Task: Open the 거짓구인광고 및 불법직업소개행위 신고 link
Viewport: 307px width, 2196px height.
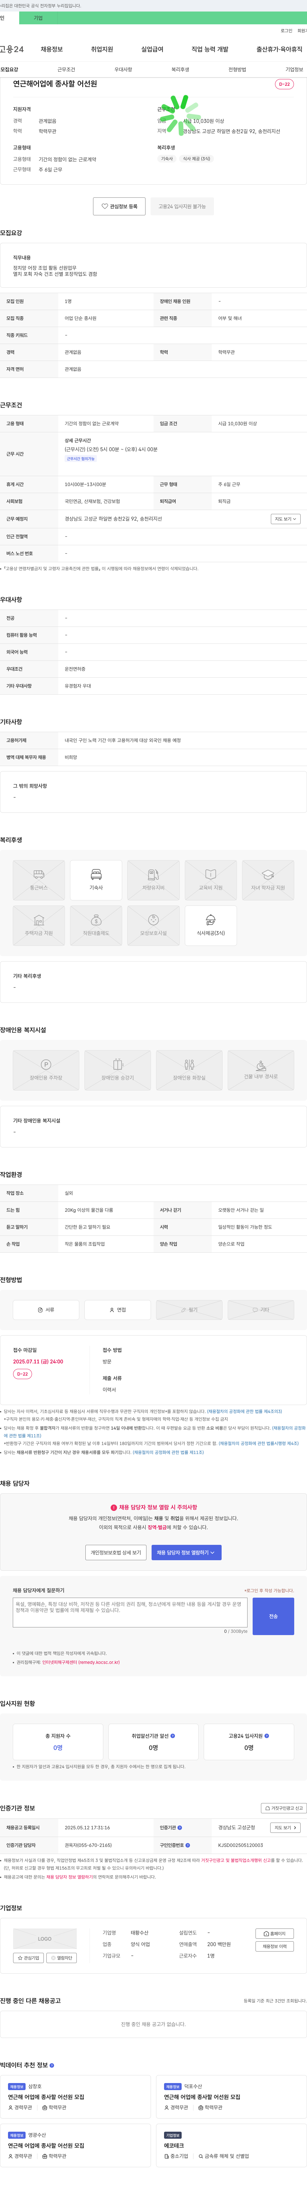Action: click(x=237, y=1860)
